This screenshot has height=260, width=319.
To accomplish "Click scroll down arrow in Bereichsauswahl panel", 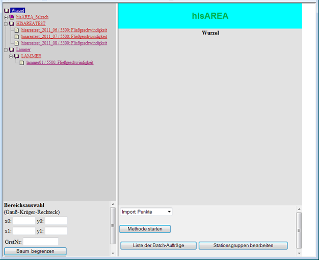I will (113, 253).
